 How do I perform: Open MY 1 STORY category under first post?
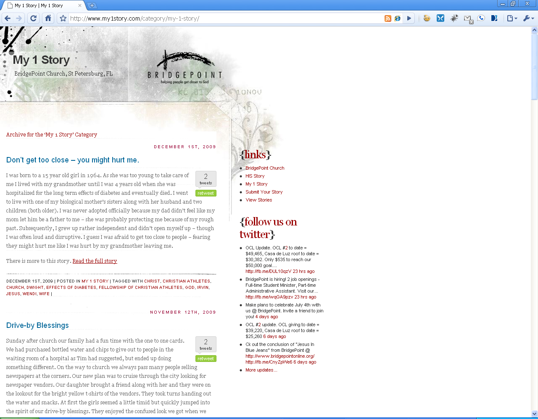tap(95, 281)
